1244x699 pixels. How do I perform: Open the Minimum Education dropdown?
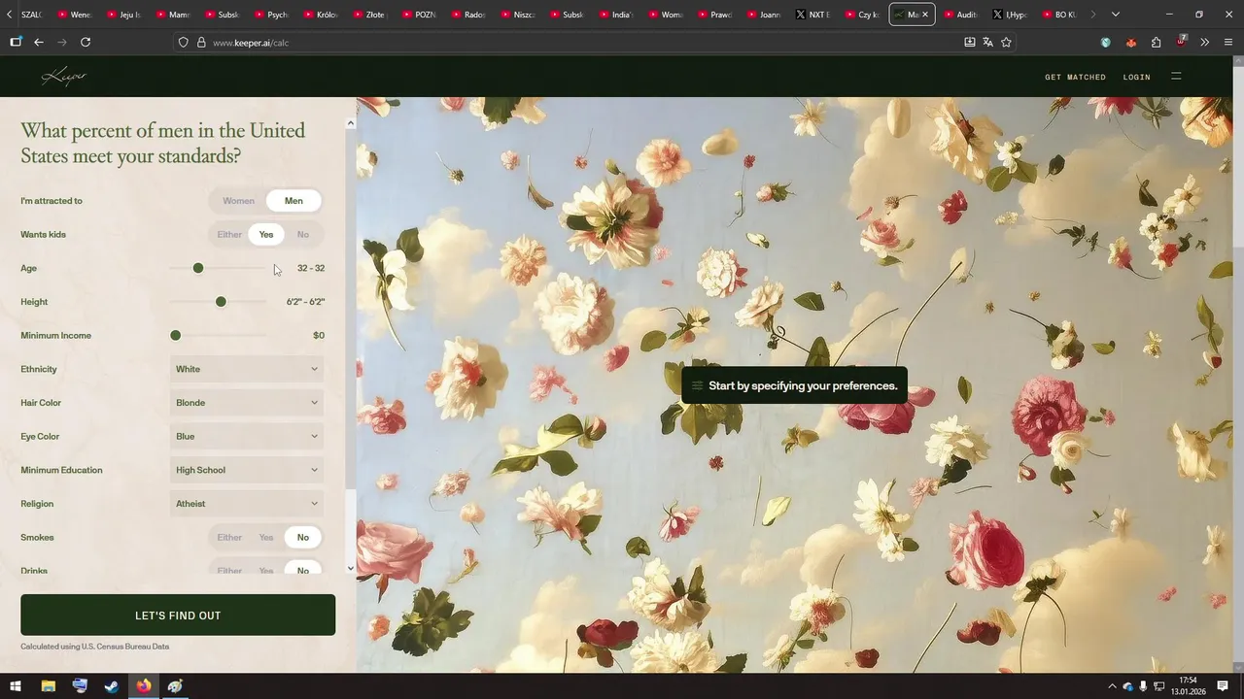click(x=247, y=470)
